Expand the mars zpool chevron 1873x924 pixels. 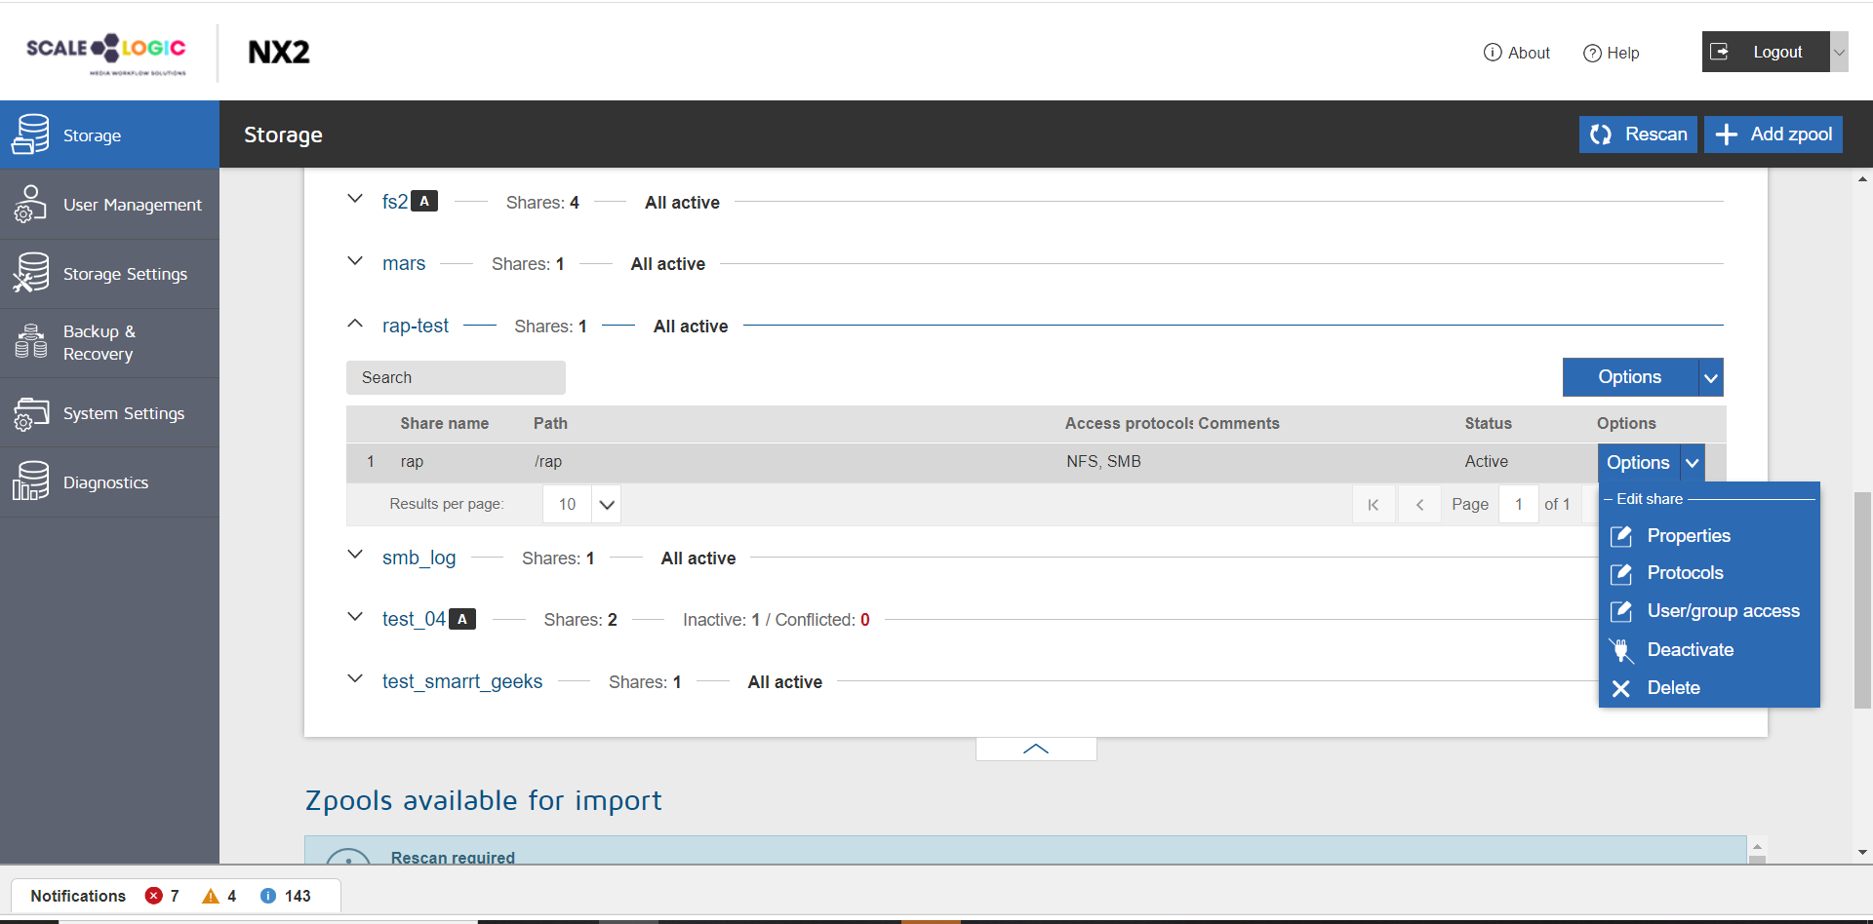[355, 261]
